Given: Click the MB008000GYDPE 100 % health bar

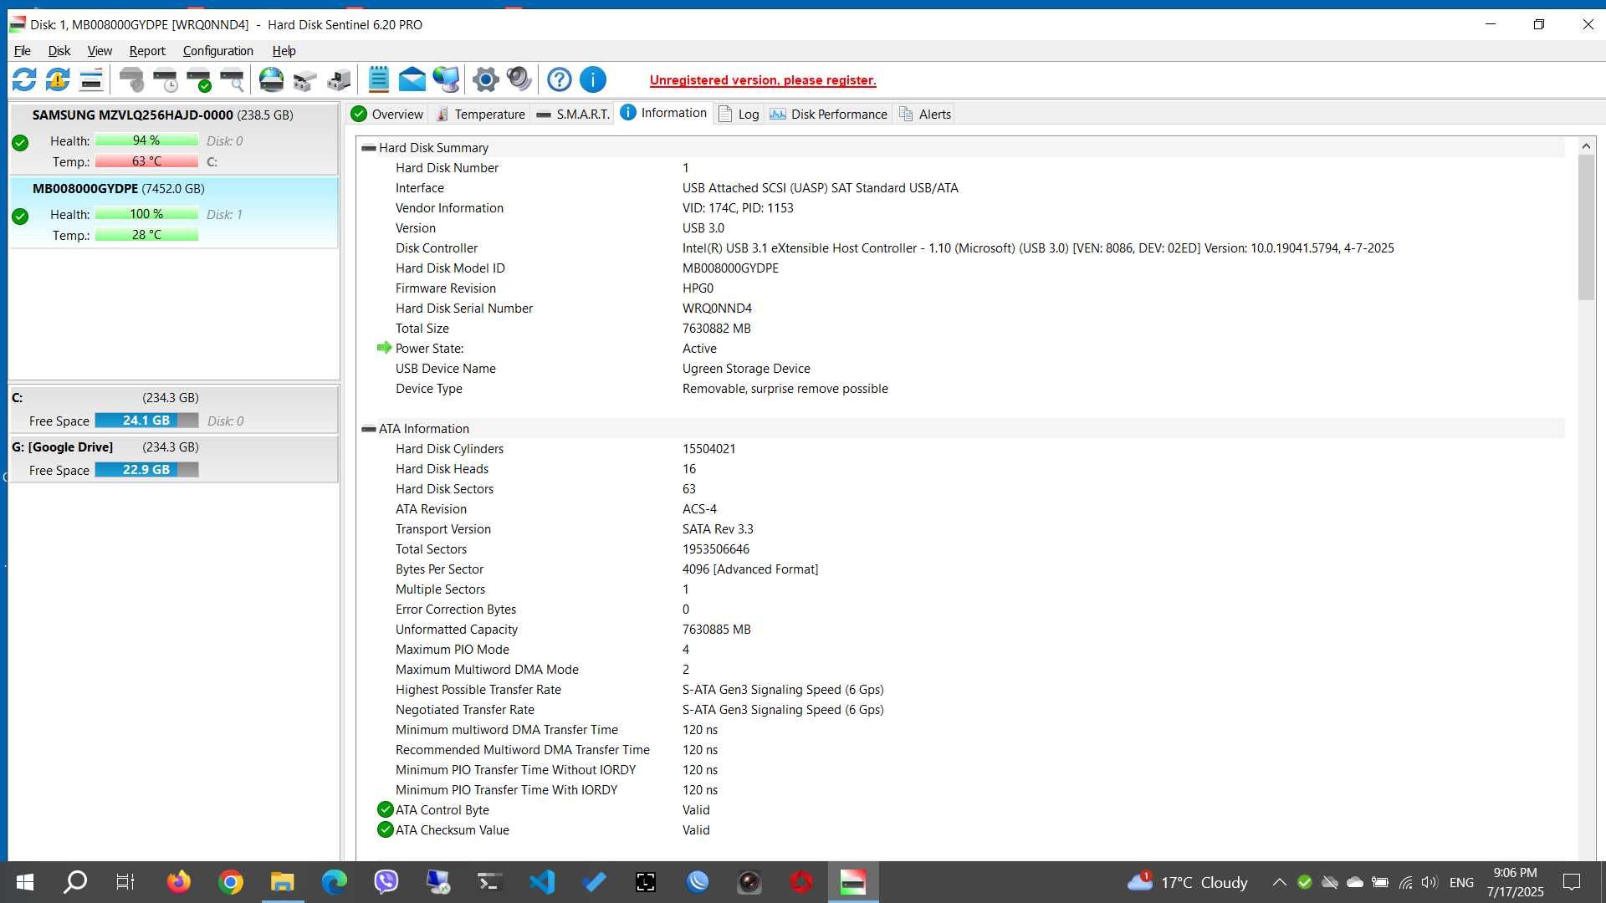Looking at the screenshot, I should click(146, 214).
